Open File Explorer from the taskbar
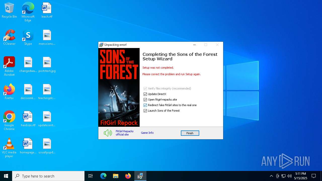Screen dimensions: 322x181 (116, 176)
